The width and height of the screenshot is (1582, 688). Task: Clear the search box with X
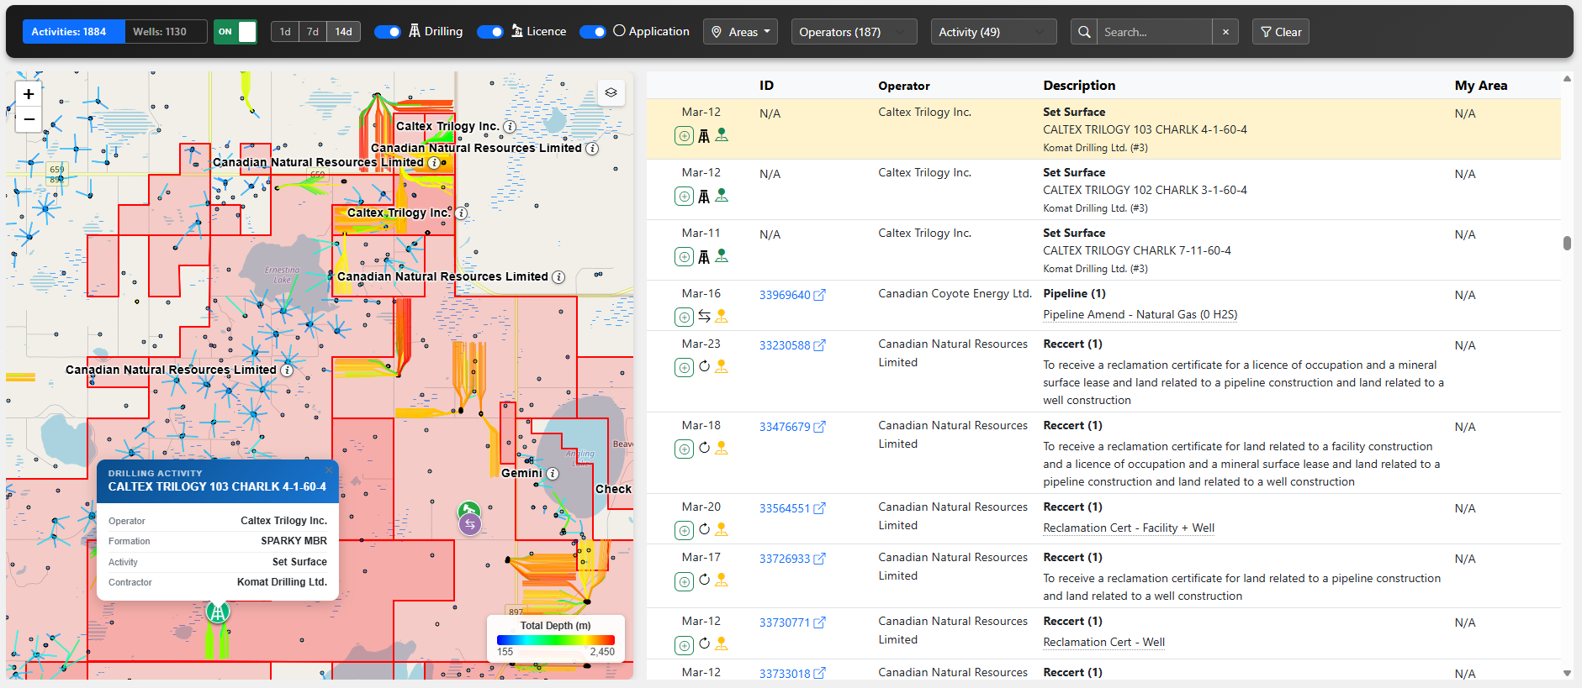tap(1225, 32)
